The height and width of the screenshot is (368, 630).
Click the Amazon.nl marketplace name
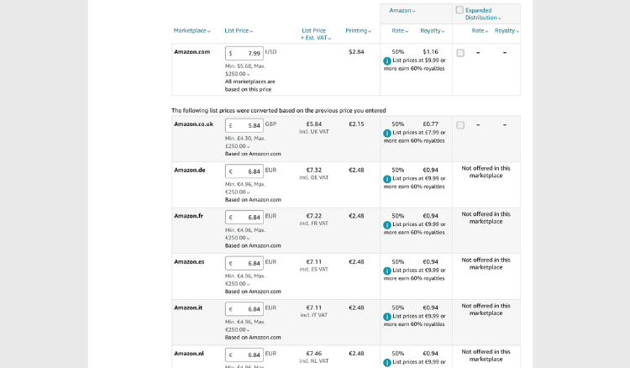pyautogui.click(x=189, y=353)
